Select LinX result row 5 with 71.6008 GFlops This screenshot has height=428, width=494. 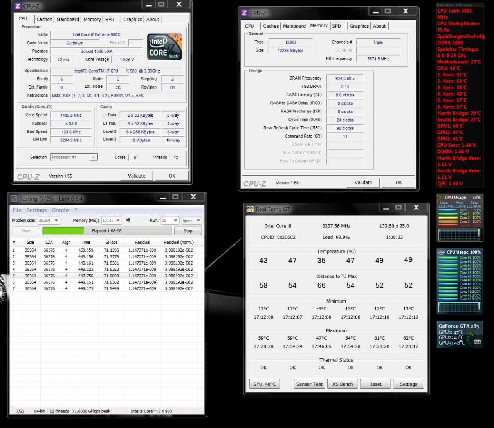[103, 276]
